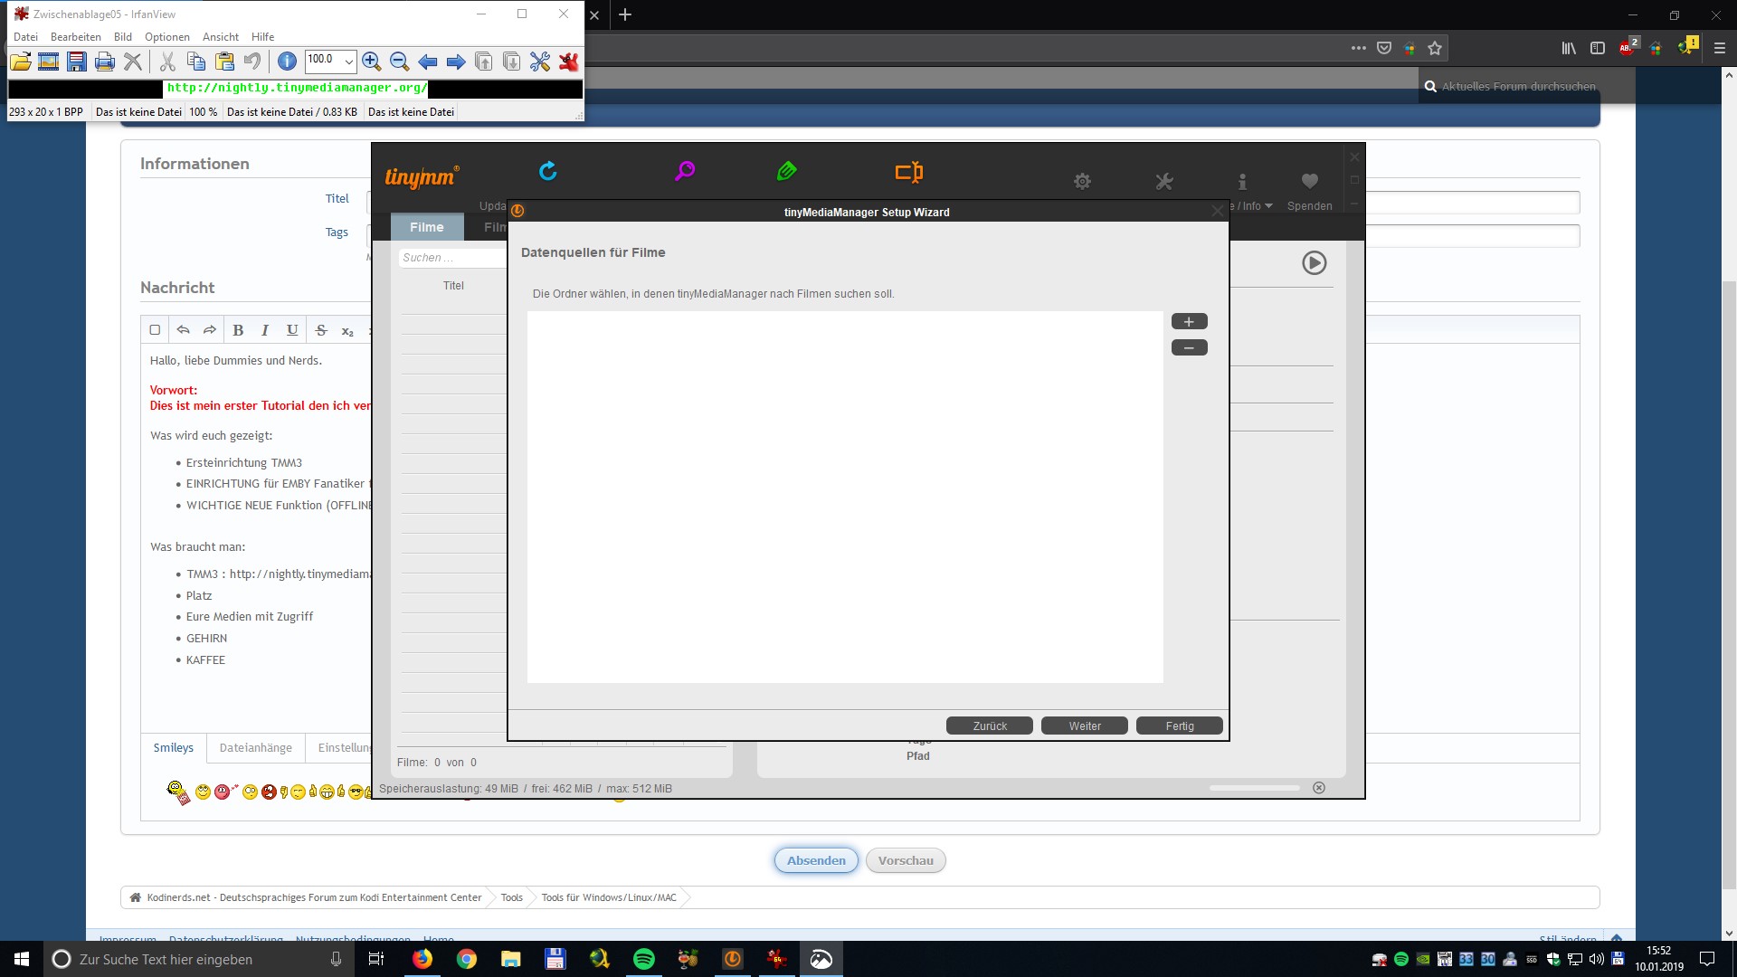This screenshot has height=977, width=1737.
Task: Cut selection with IrfanView scissors icon
Action: [x=167, y=62]
